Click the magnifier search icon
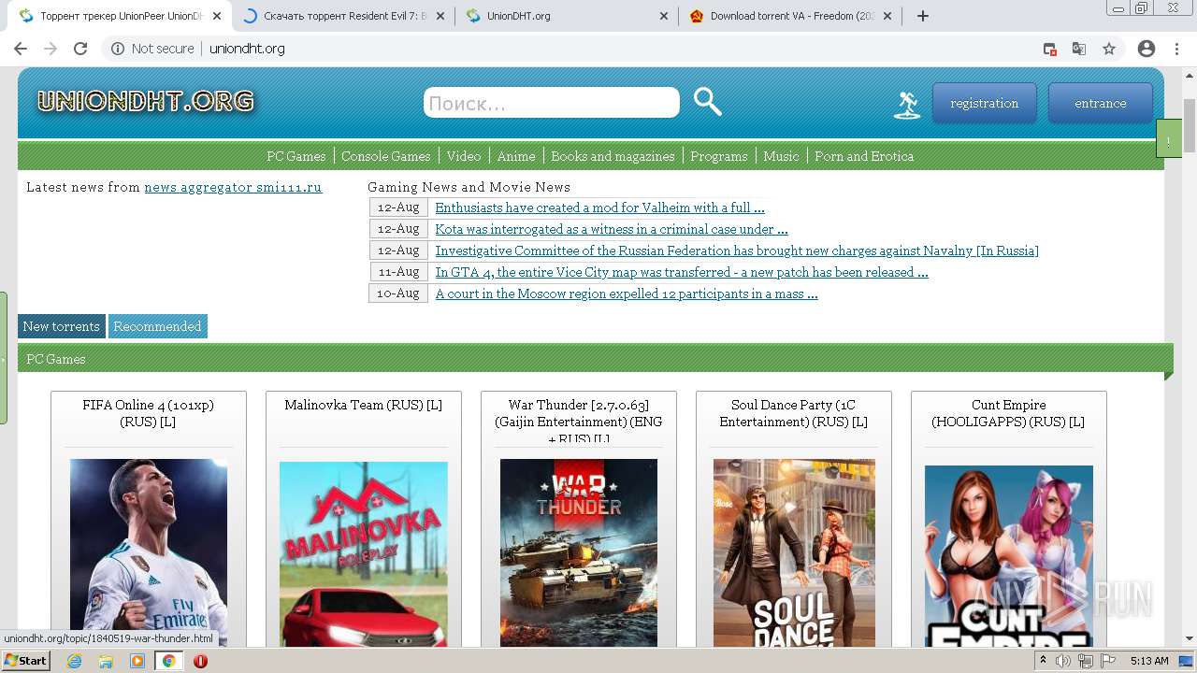 coord(708,102)
